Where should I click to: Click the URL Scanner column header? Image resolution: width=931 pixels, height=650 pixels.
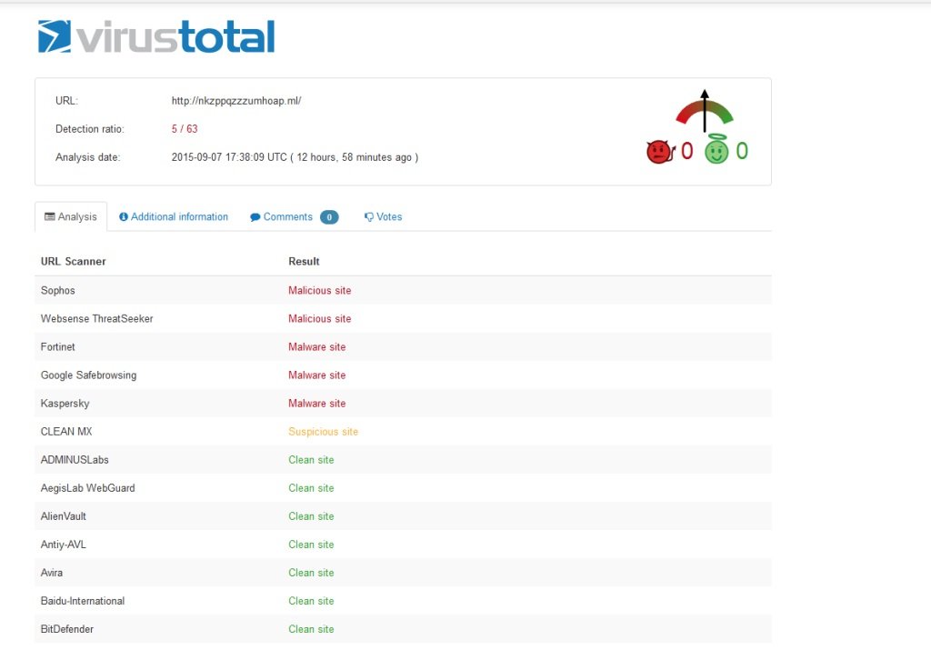(x=73, y=261)
